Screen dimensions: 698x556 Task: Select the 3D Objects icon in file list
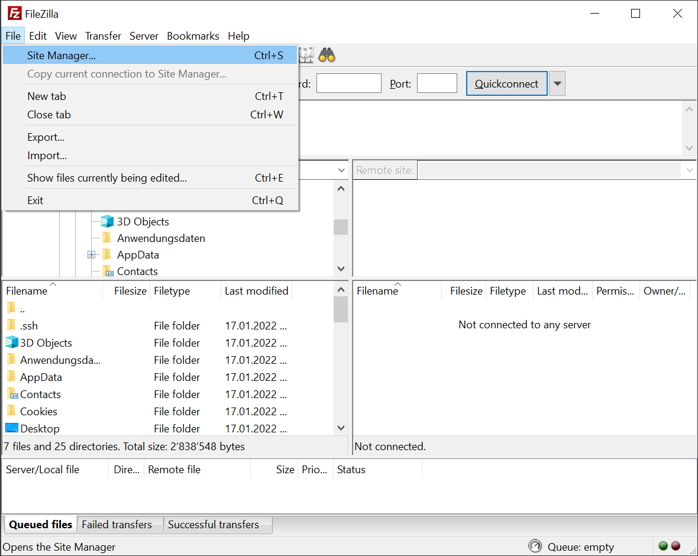coord(12,342)
